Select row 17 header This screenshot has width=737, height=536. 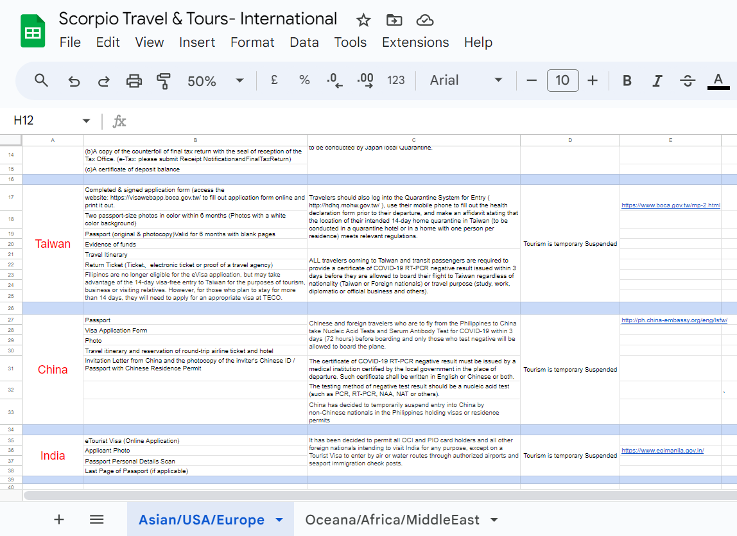click(11, 198)
